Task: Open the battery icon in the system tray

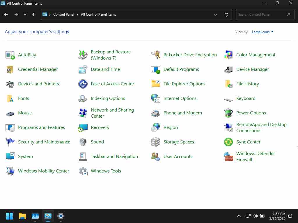Action: click(x=262, y=216)
